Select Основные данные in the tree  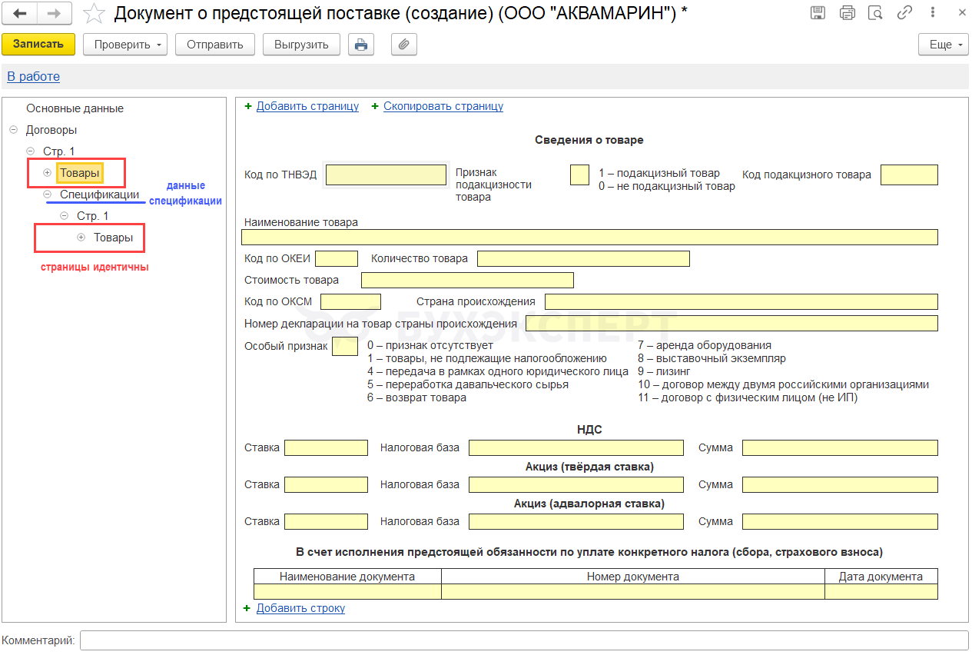[75, 108]
